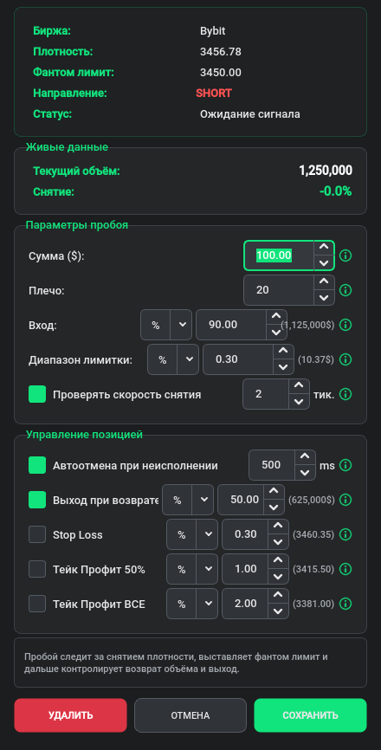Screen dimensions: 381x750
Task: Open the Вход unit dropdown
Action: tap(166, 325)
